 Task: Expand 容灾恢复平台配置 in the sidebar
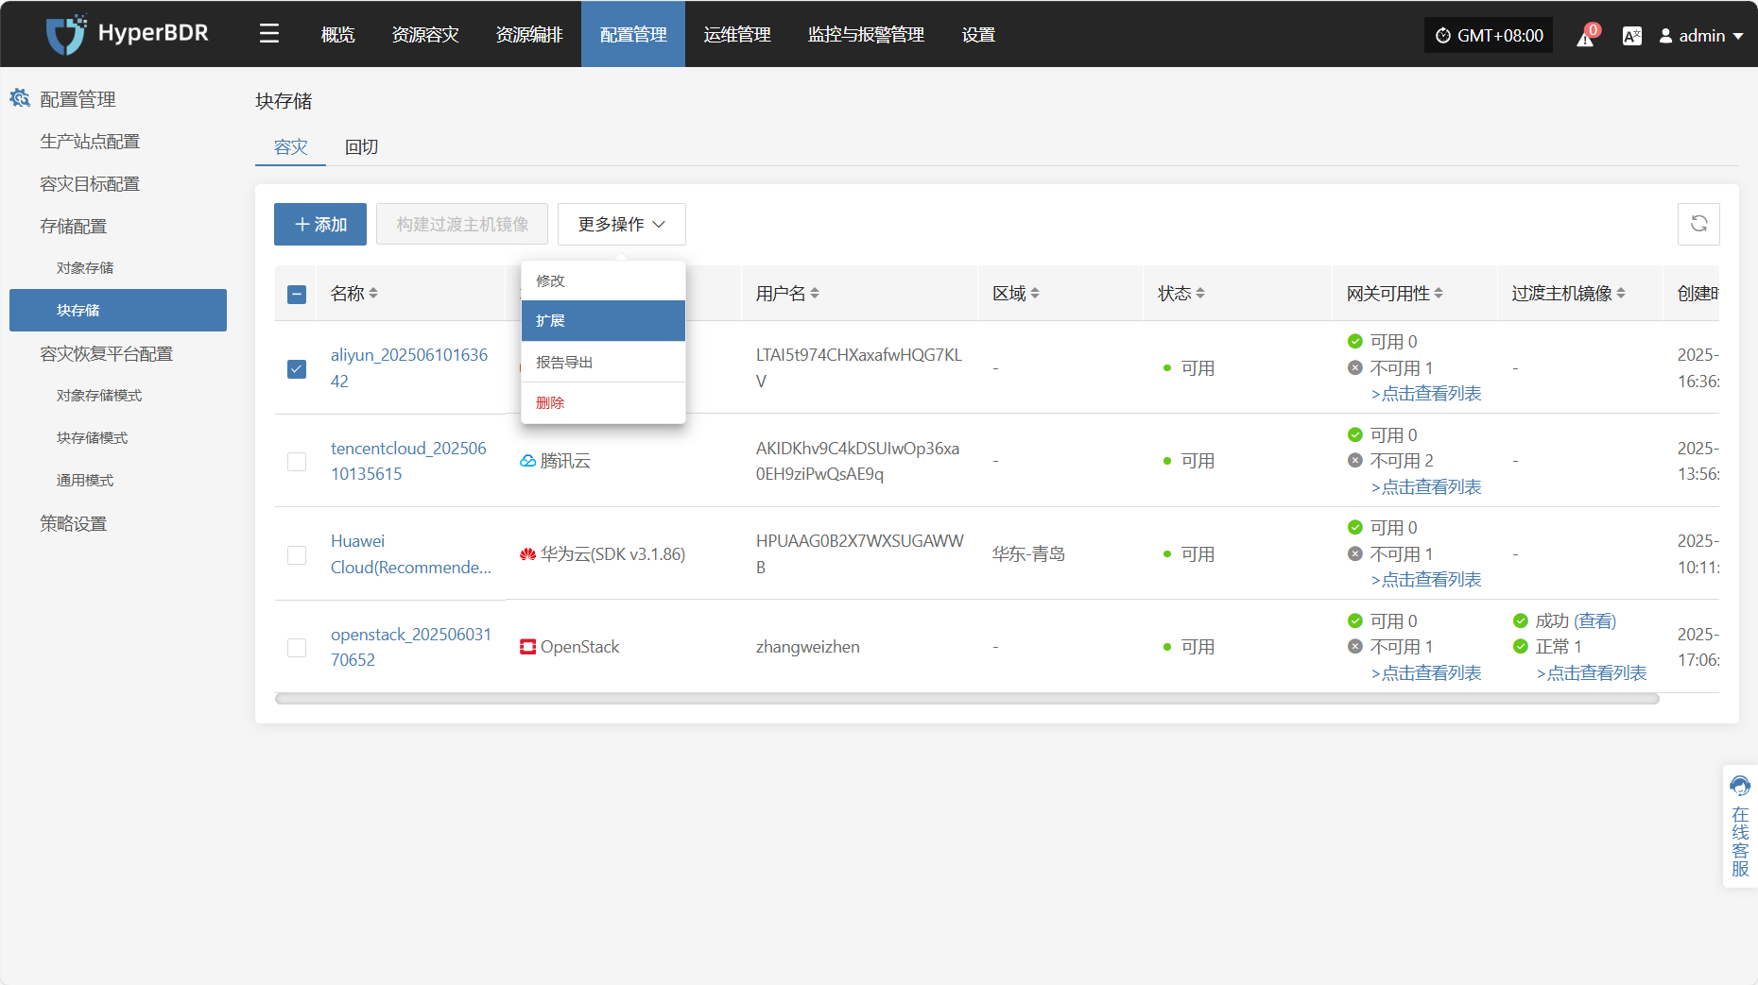(x=106, y=353)
